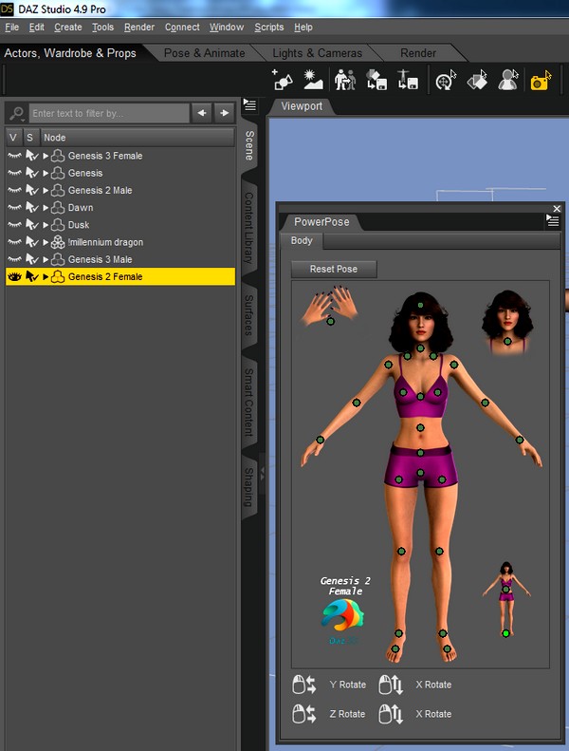
Task: Expand the Genesis node tree
Action: pyautogui.click(x=46, y=173)
